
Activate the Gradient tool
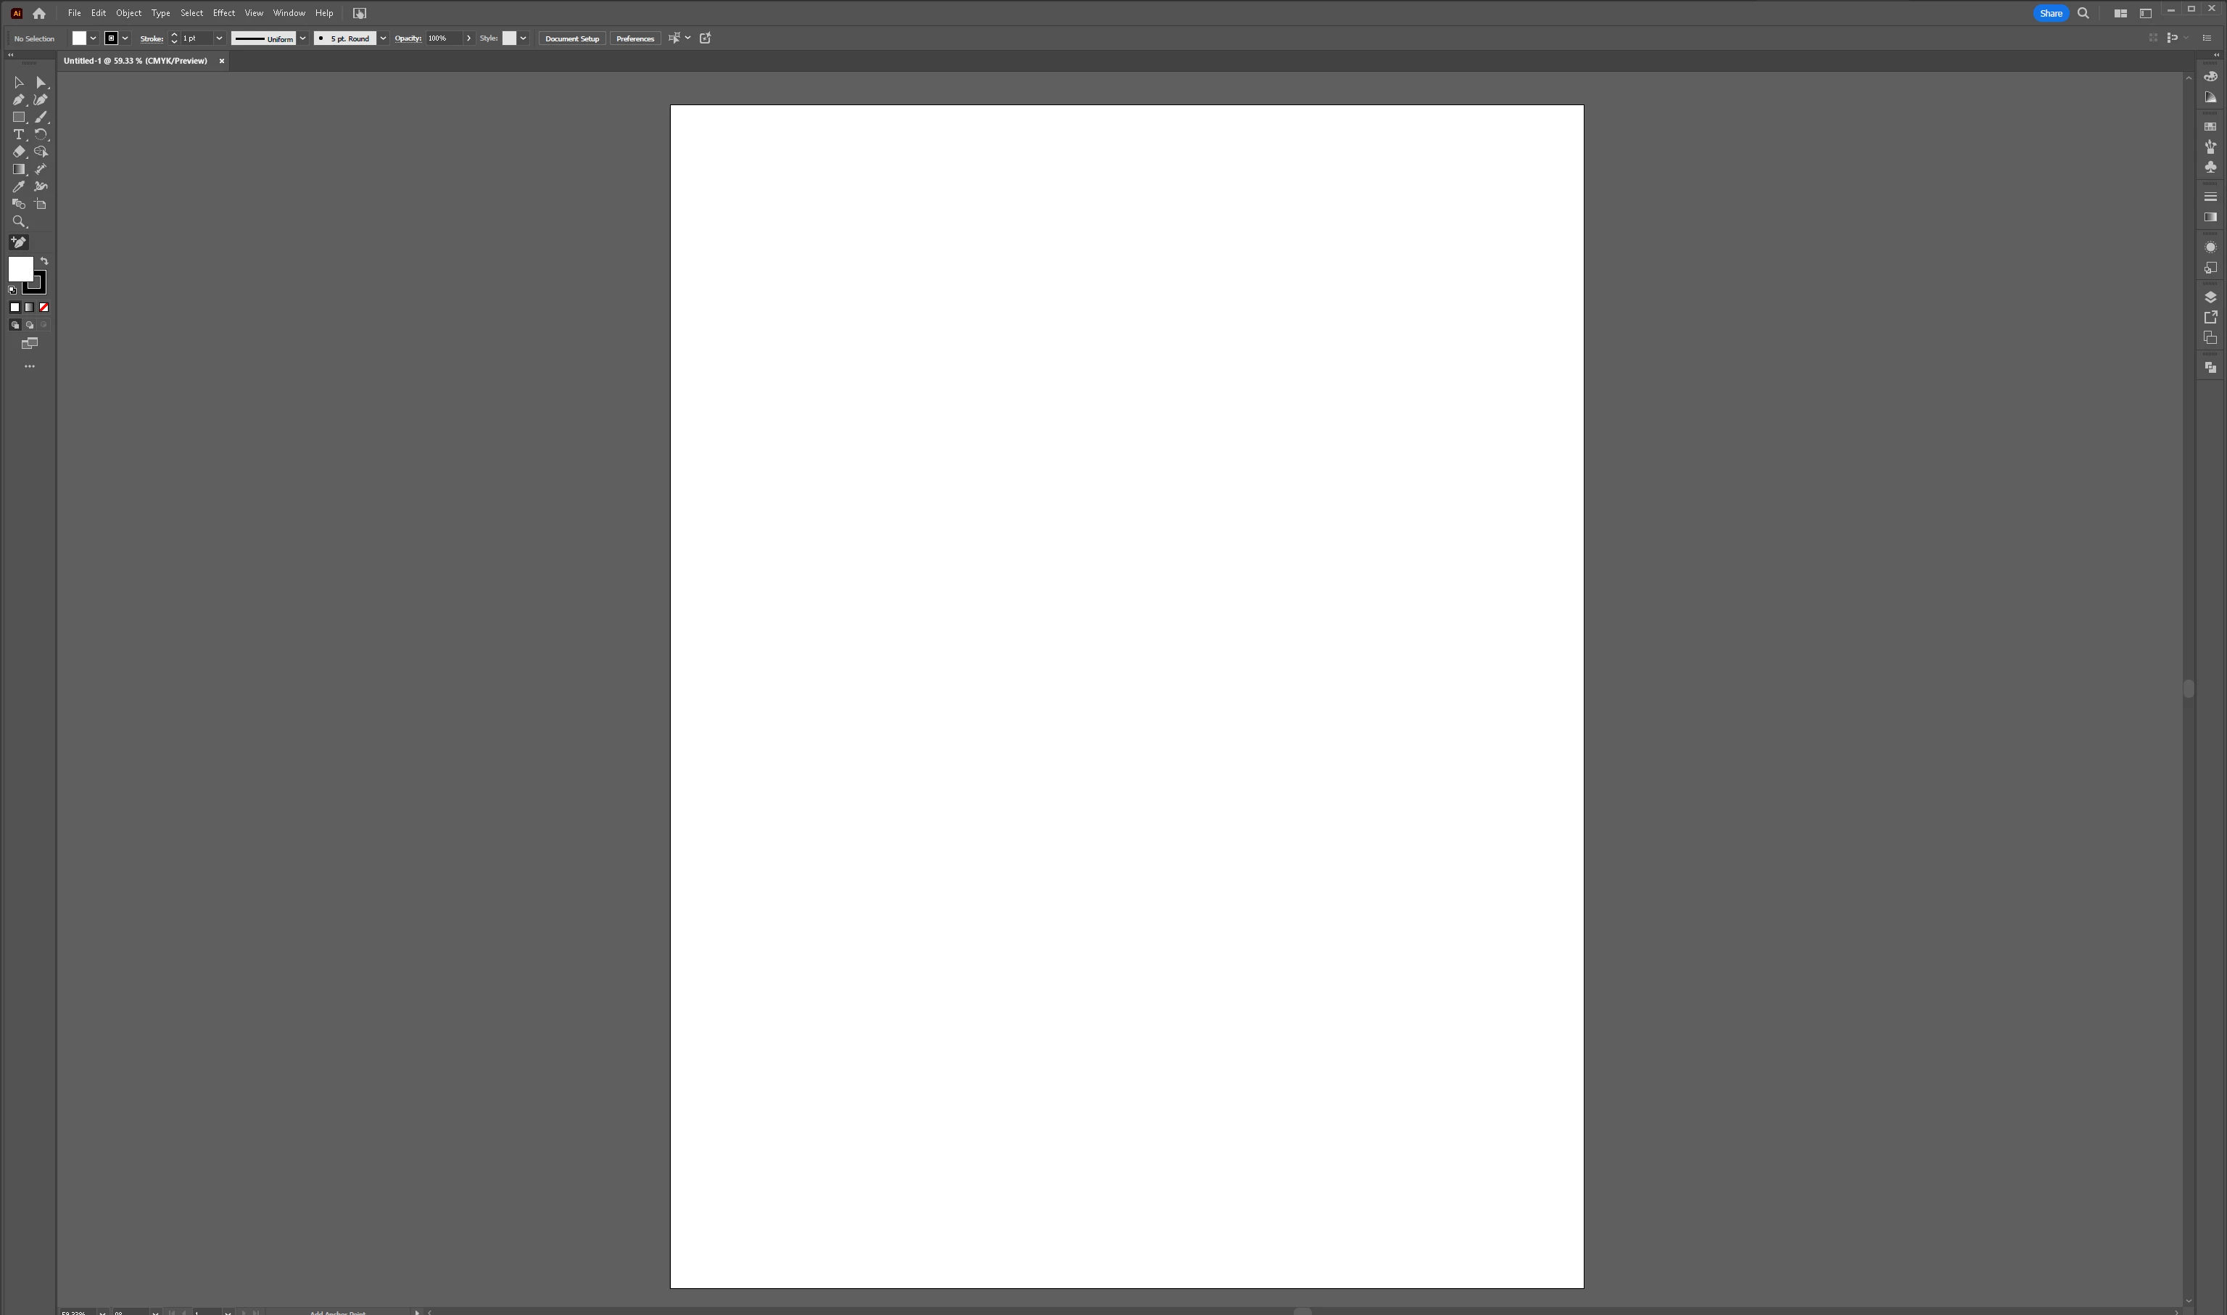[19, 169]
